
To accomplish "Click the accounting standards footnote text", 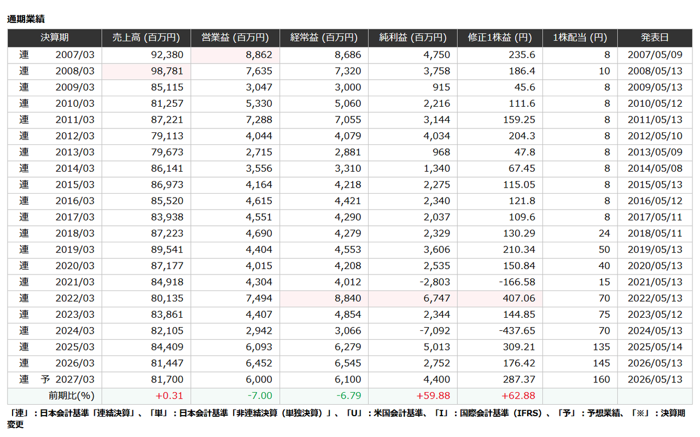I will (x=346, y=419).
